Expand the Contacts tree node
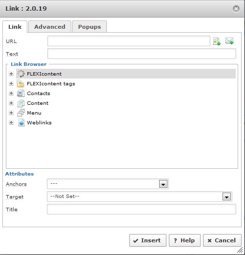This screenshot has height=255, width=245. tap(11, 93)
